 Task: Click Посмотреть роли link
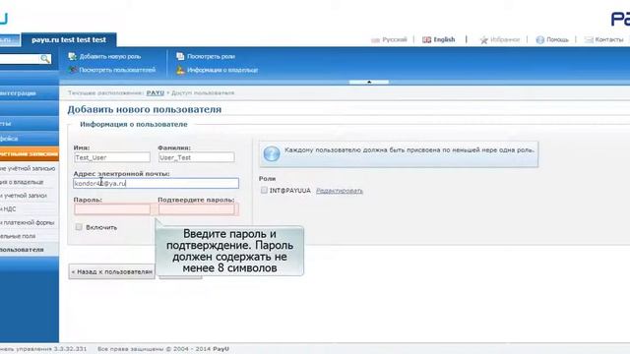point(211,57)
